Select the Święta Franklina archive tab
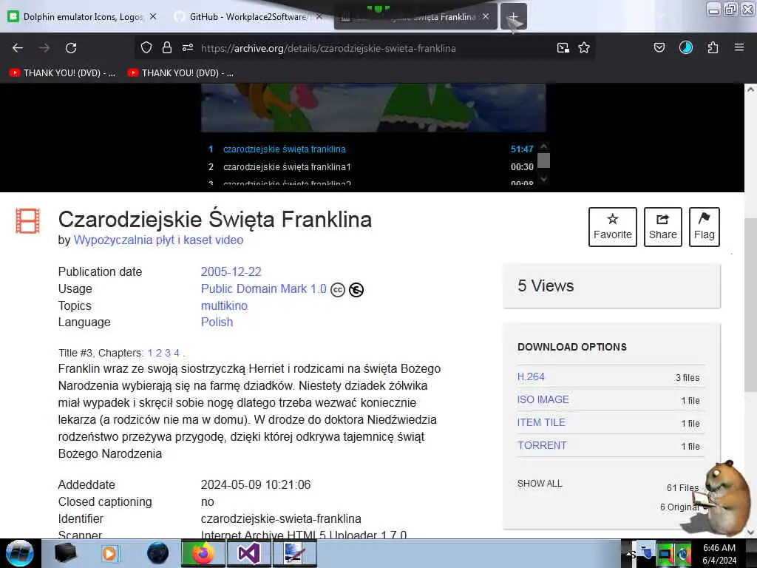Viewport: 757px width, 568px height. [x=415, y=17]
